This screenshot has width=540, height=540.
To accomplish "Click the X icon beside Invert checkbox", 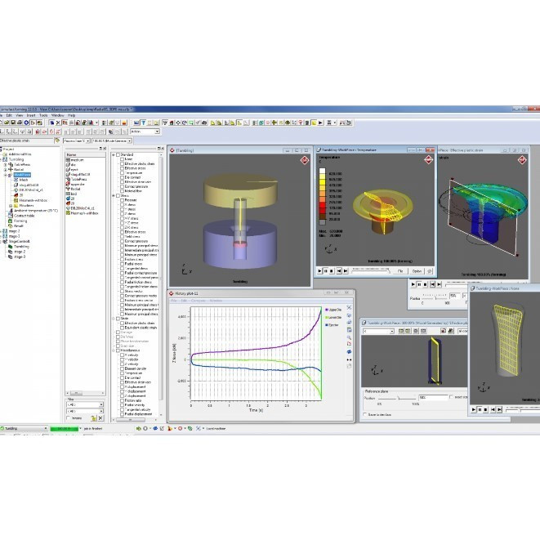I will click(100, 418).
